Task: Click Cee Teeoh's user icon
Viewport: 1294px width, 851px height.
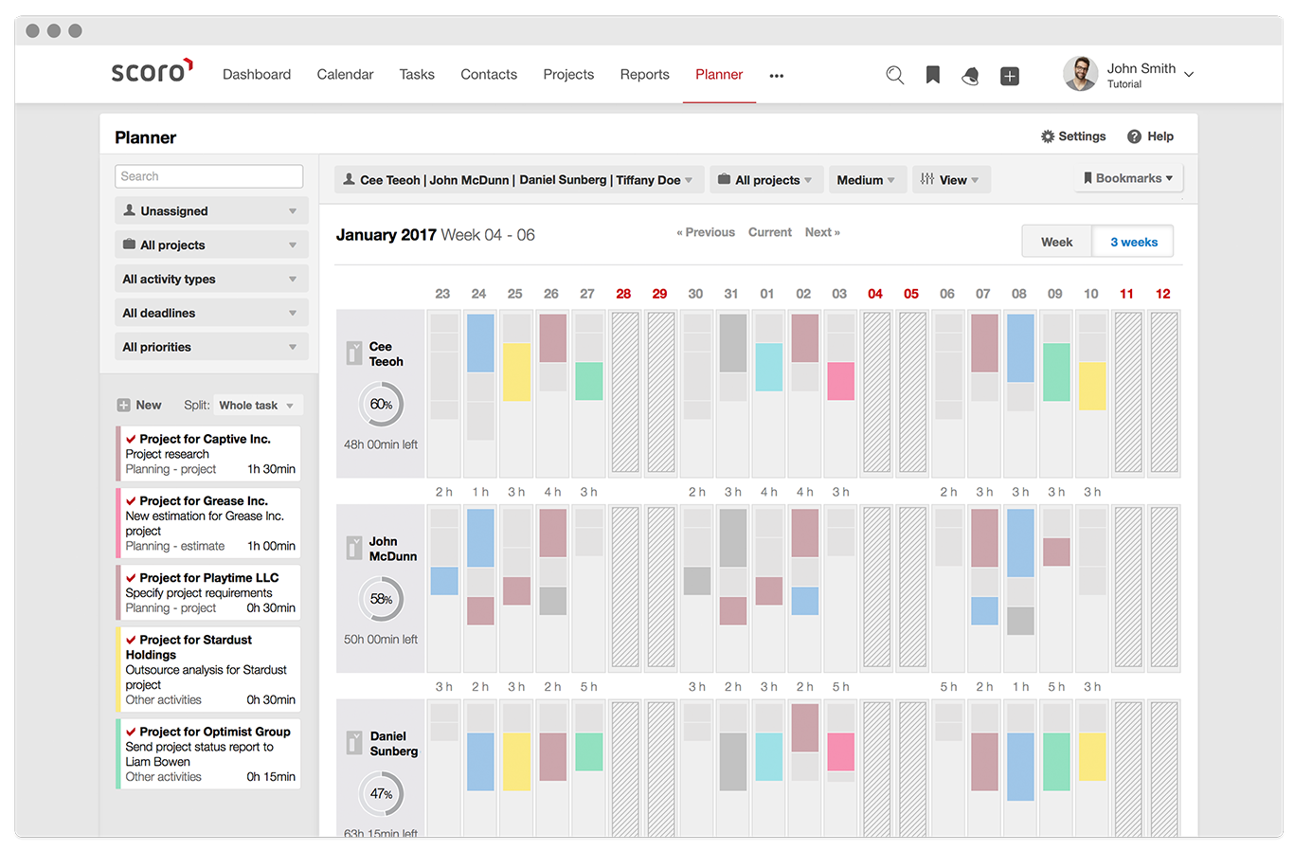Action: click(354, 353)
